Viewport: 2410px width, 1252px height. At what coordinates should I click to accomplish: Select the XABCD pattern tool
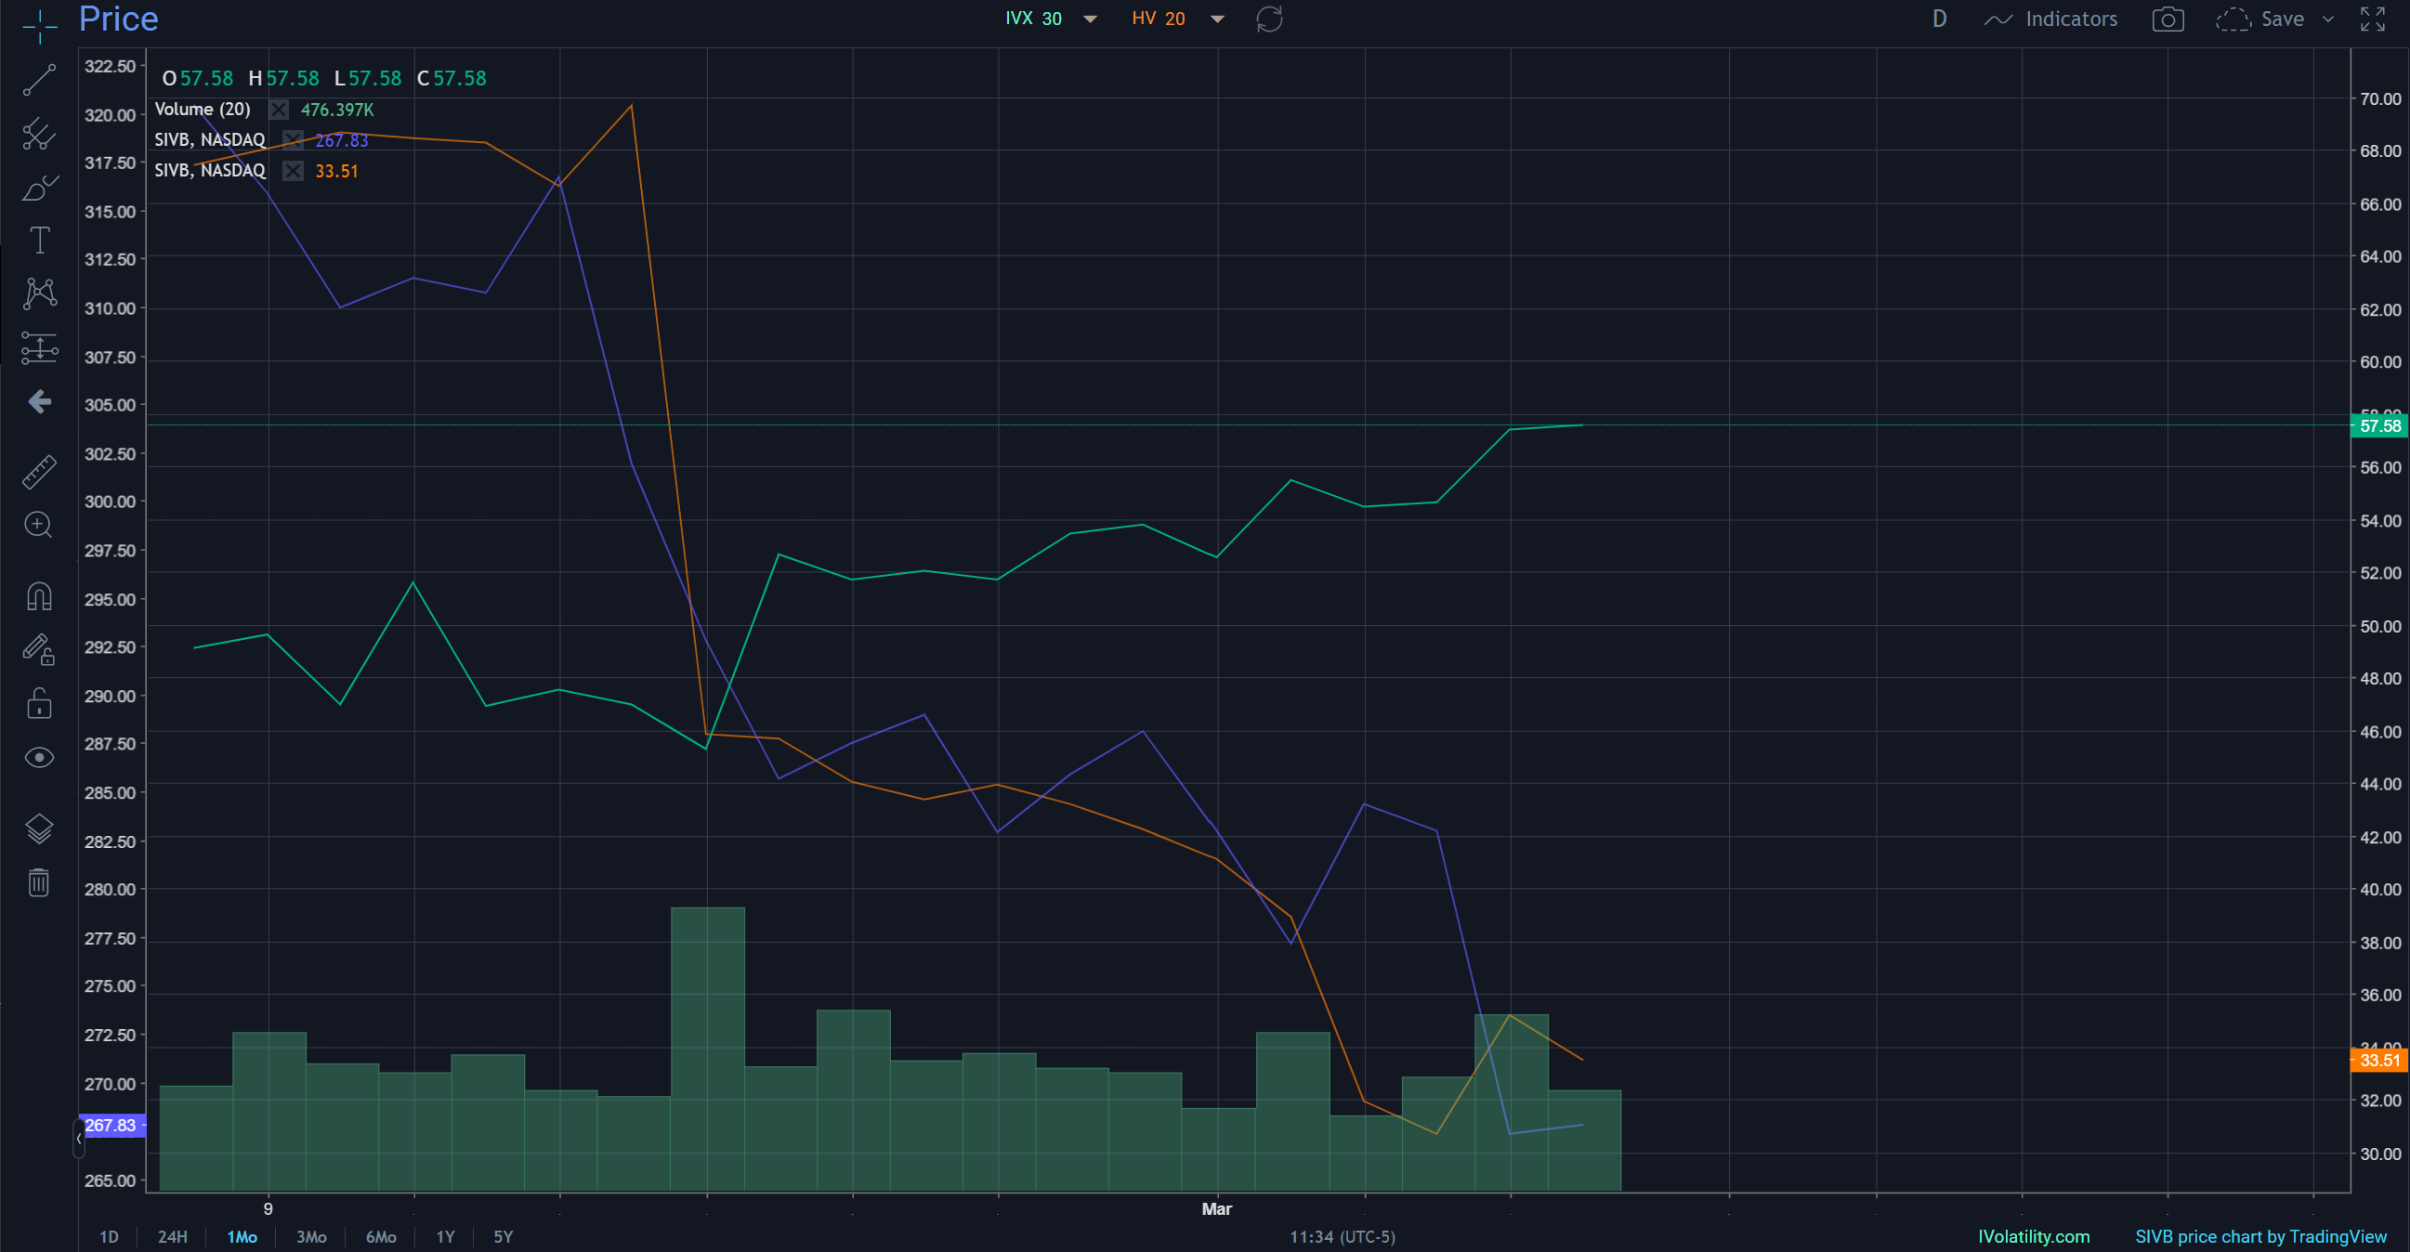coord(39,293)
